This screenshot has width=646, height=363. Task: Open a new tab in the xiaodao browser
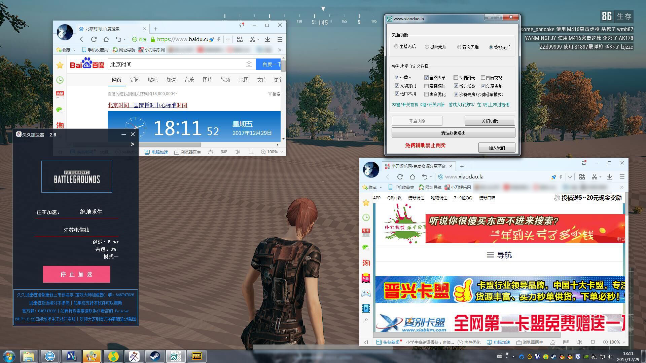[x=462, y=166]
